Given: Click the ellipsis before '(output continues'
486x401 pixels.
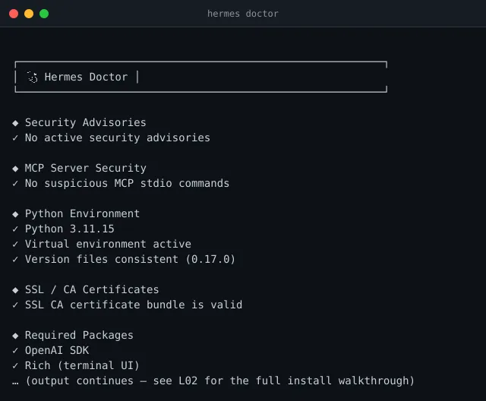Looking at the screenshot, I should click(x=15, y=384).
